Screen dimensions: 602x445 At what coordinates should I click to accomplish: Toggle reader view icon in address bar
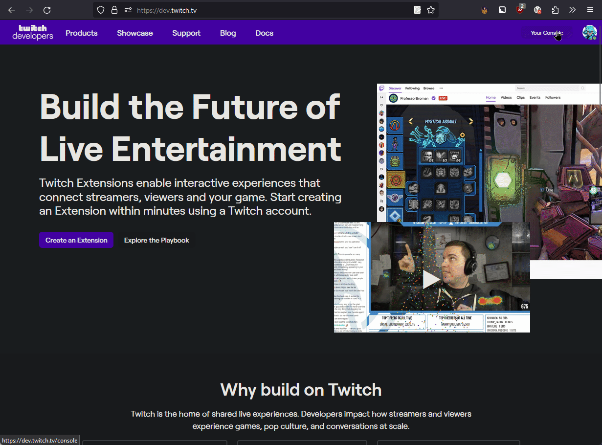[417, 10]
